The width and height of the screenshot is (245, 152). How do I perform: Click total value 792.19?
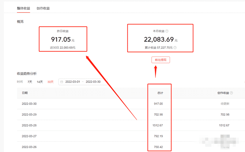pos(158,136)
